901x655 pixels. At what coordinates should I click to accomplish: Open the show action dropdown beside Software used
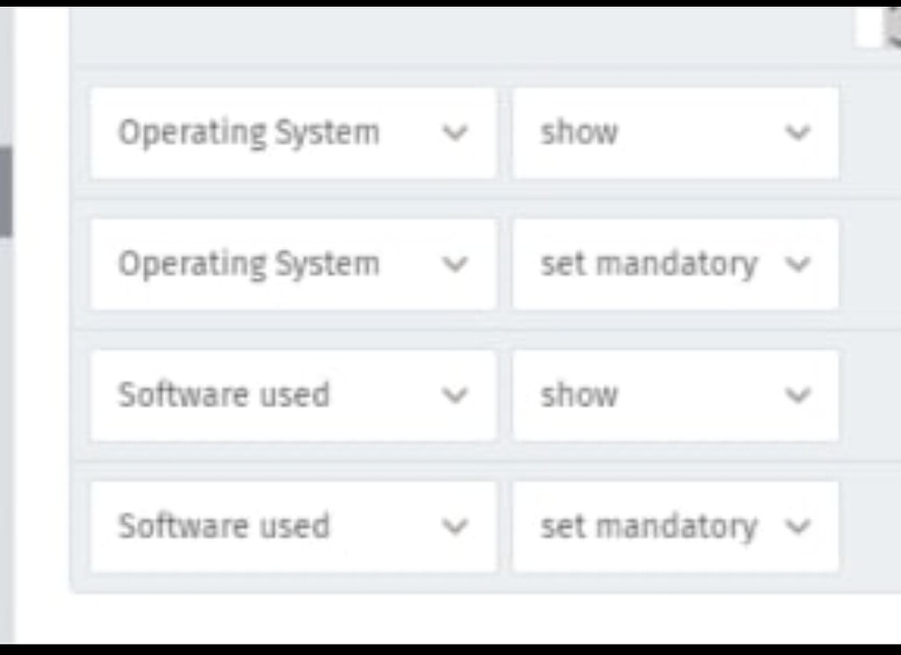tap(674, 395)
